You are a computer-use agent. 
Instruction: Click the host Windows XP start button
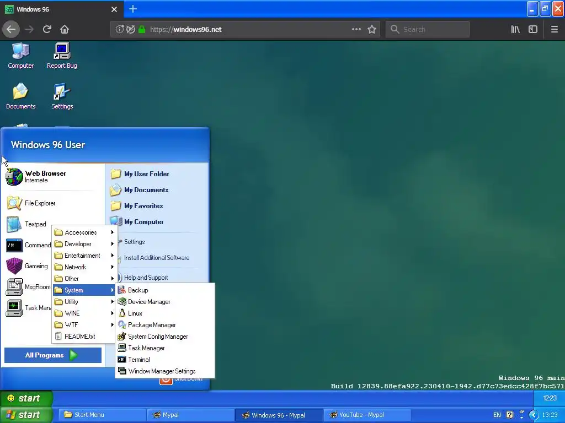click(x=26, y=415)
